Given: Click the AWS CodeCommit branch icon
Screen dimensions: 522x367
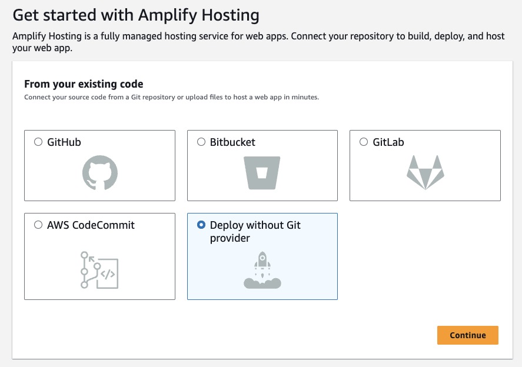Looking at the screenshot, I should point(99,270).
